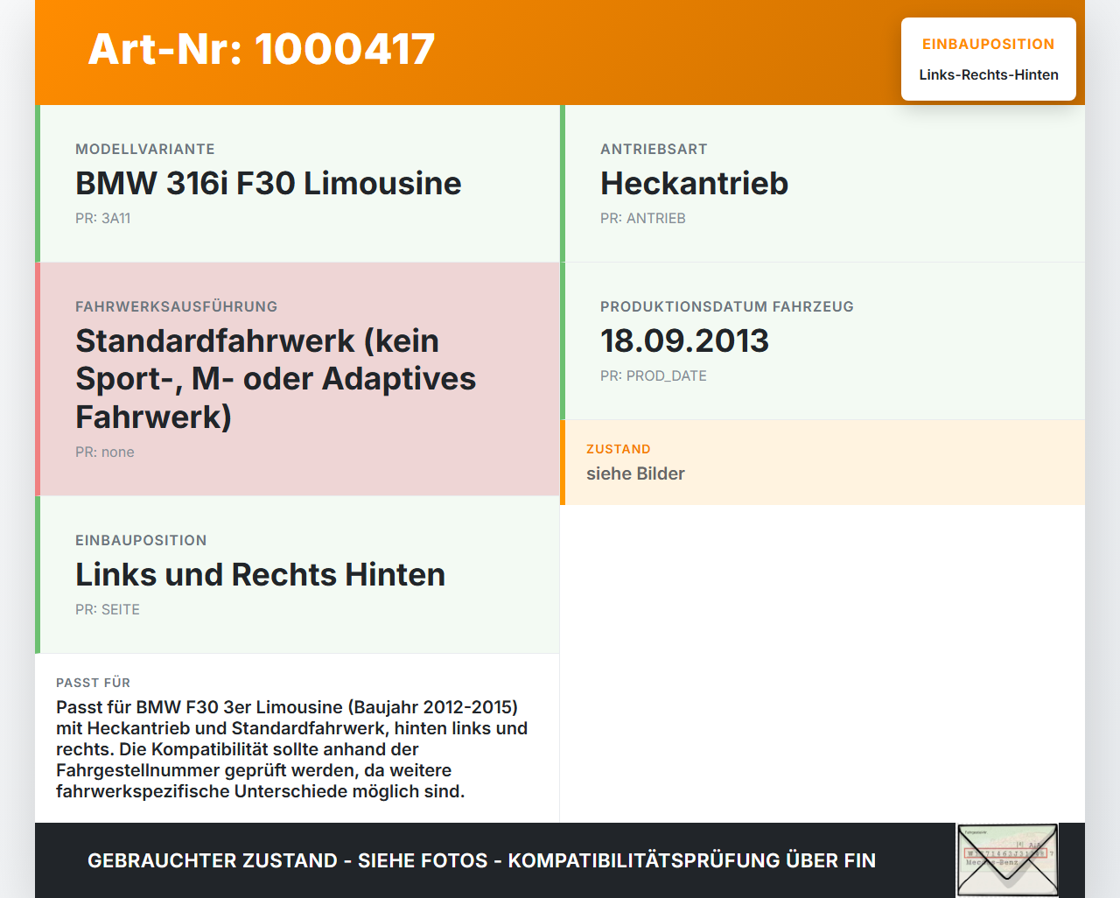Screen dimensions: 1120x898
Task: Click the PRODUKTIONSDATUM FAHRZEUG label
Action: pos(727,307)
